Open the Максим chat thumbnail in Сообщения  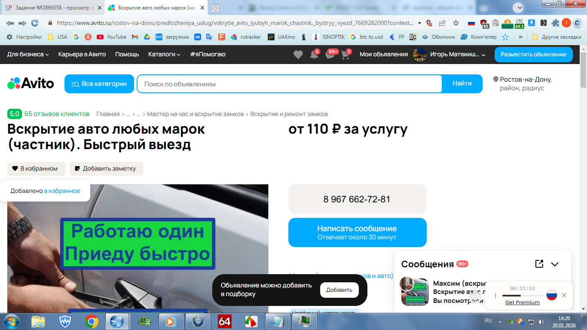tap(415, 291)
